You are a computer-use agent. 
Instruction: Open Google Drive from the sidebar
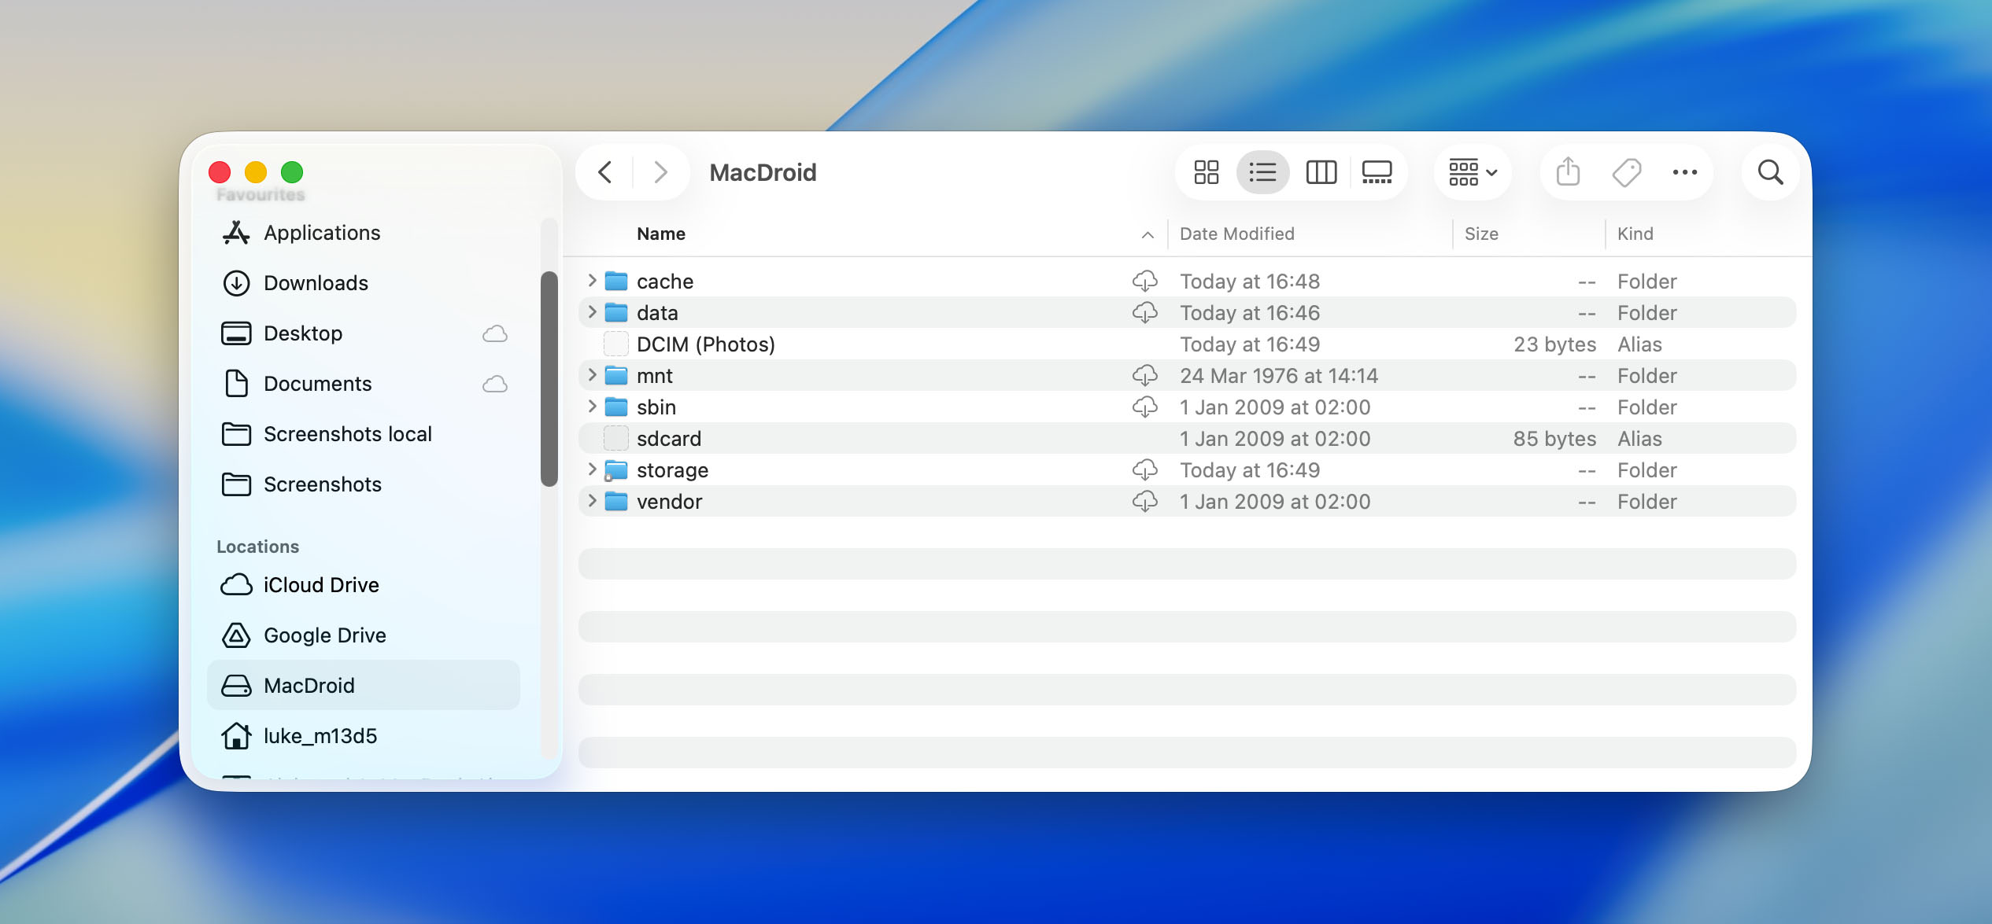[324, 635]
